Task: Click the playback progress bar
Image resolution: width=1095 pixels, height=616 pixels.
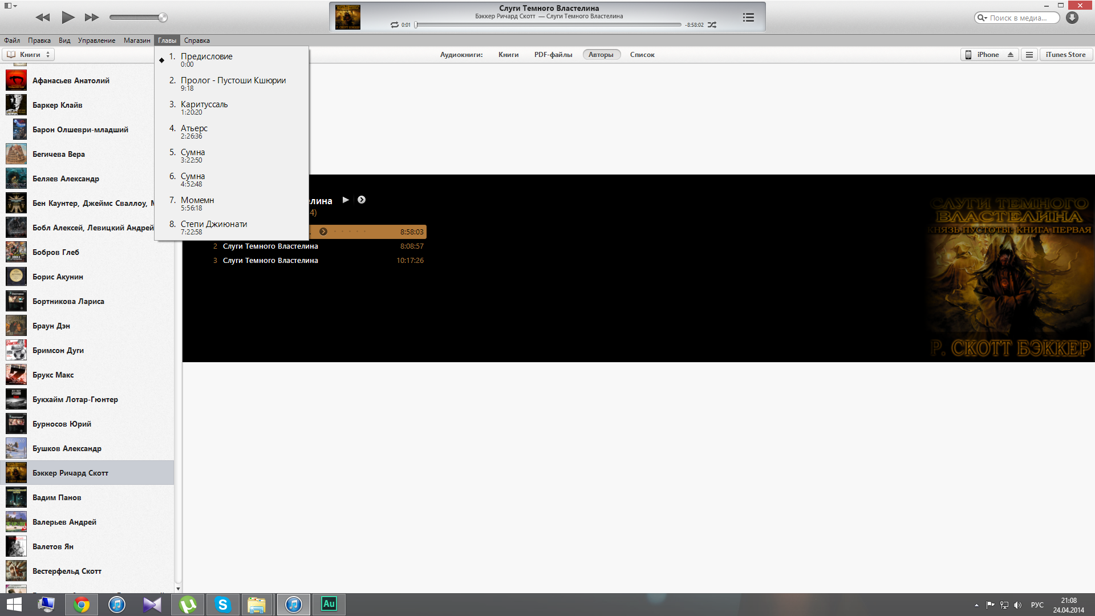Action: pos(548,25)
